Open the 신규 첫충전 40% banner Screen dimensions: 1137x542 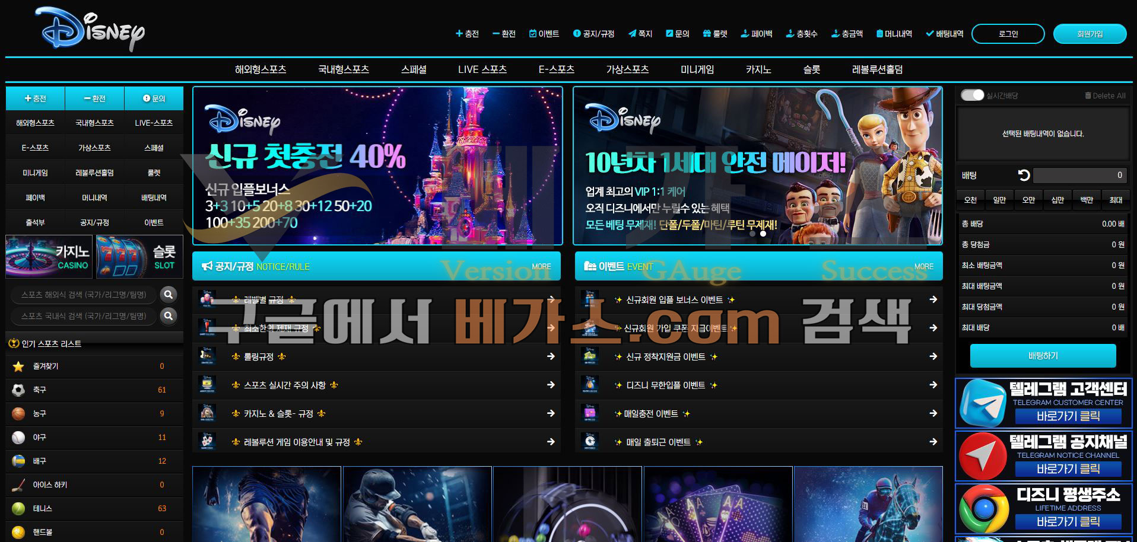pyautogui.click(x=377, y=165)
